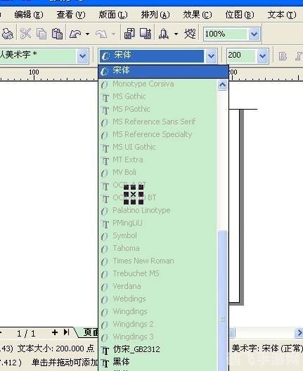Select Palatino Linotype font

(157, 210)
